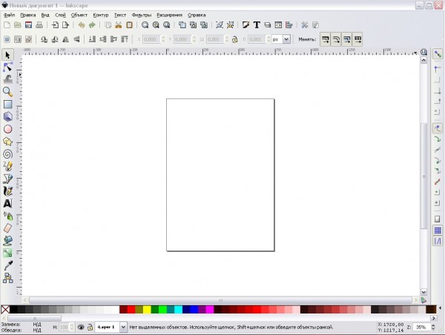
Task: Click the horizontal canvas scrollbar
Action: pos(220,300)
